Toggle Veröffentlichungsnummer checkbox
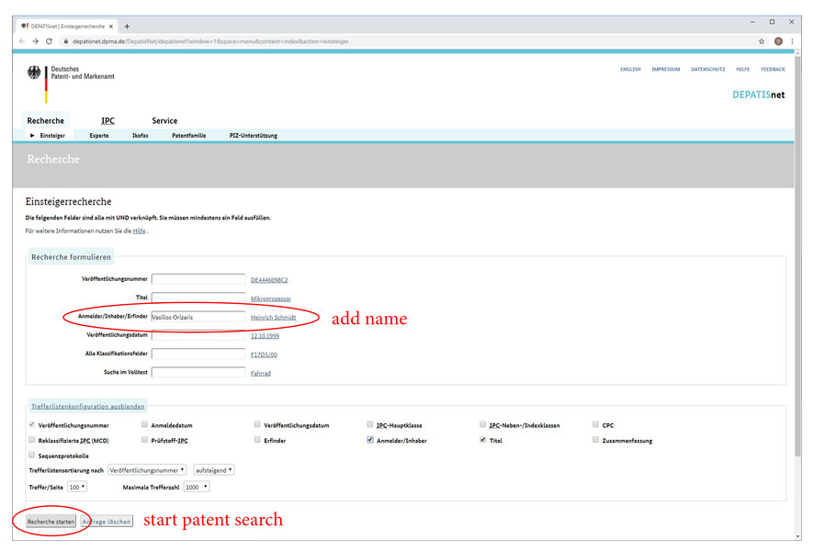Image resolution: width=814 pixels, height=551 pixels. coord(31,424)
